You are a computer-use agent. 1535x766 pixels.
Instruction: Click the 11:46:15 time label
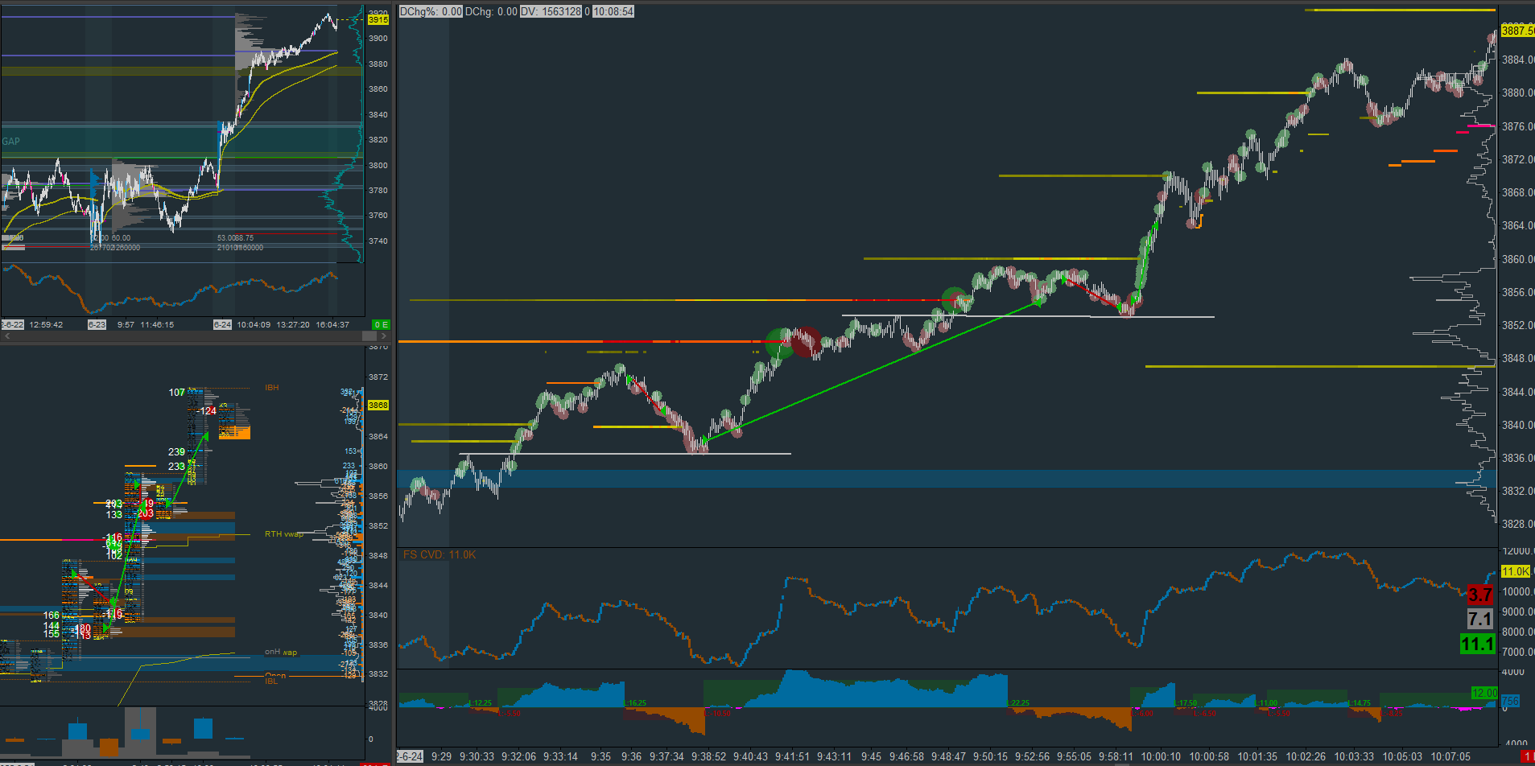pyautogui.click(x=157, y=325)
